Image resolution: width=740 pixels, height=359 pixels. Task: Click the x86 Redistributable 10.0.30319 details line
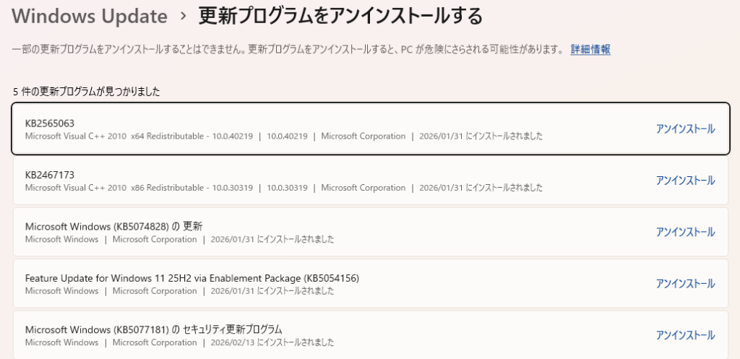click(283, 188)
